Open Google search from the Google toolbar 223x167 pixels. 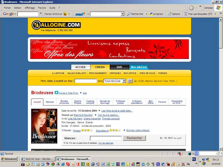[x=8, y=14]
